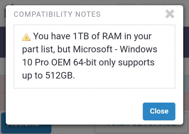Dismiss the dialog with the gray X icon
The image size is (189, 134).
[x=170, y=14]
